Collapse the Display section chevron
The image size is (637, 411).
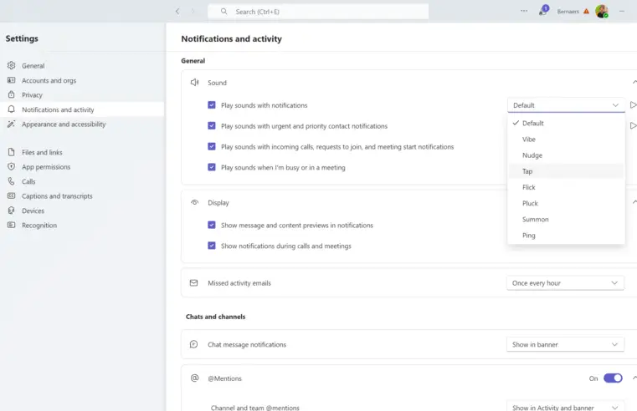click(x=634, y=202)
